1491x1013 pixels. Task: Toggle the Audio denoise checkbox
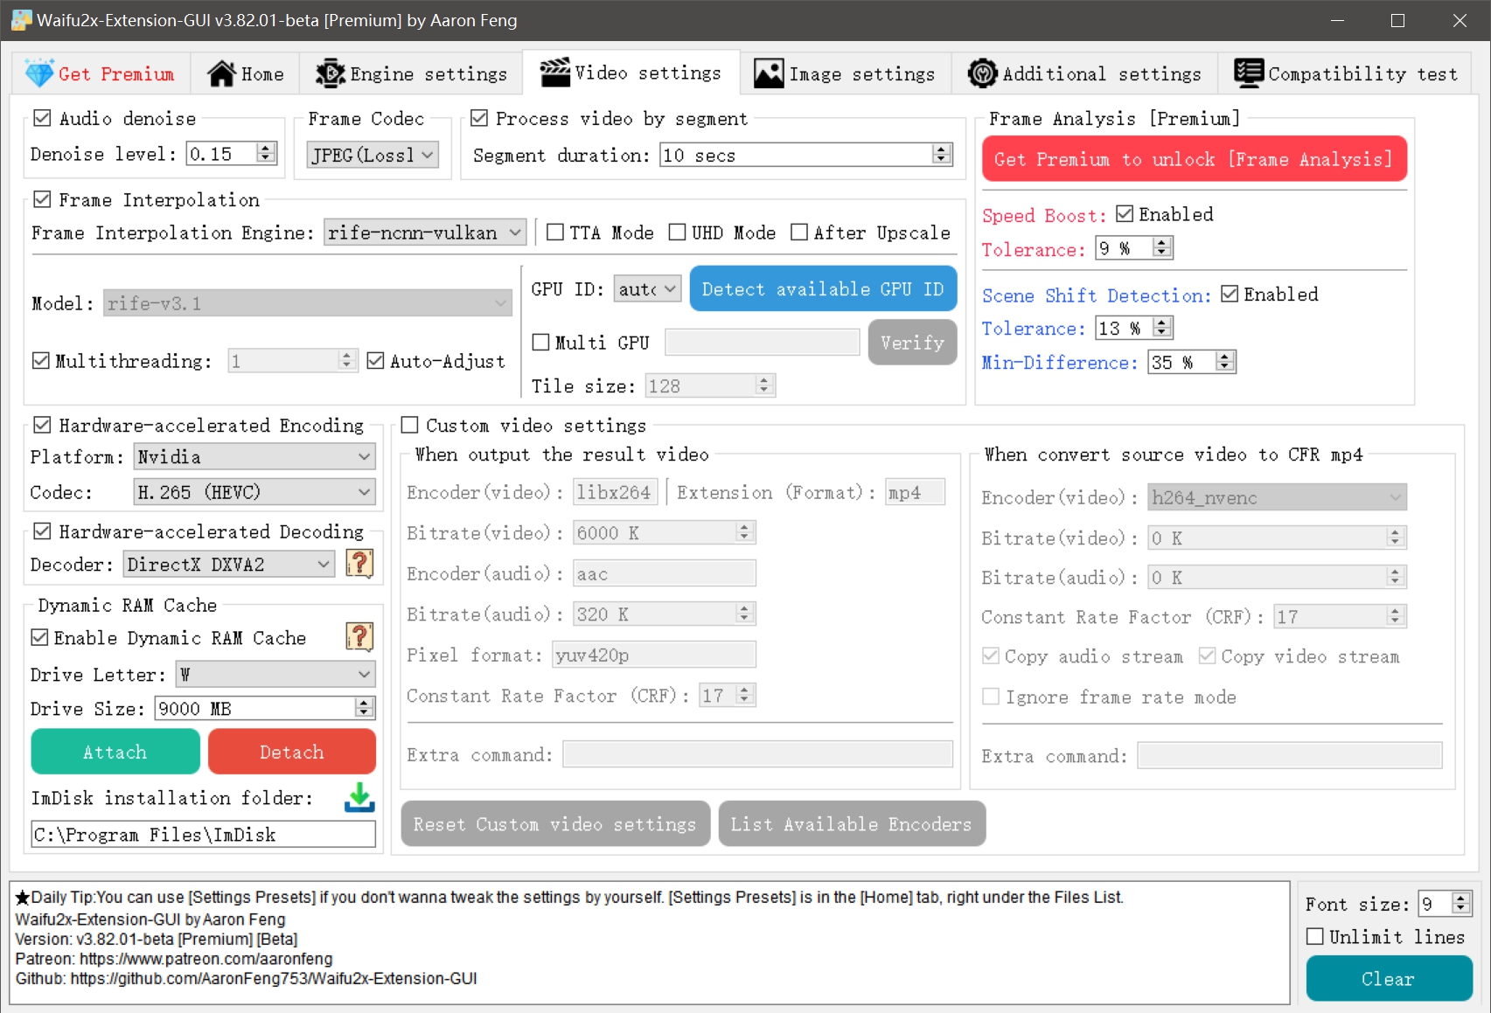coord(42,118)
